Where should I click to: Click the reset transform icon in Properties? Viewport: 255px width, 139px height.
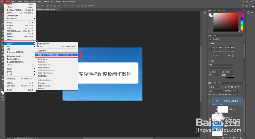point(233,43)
